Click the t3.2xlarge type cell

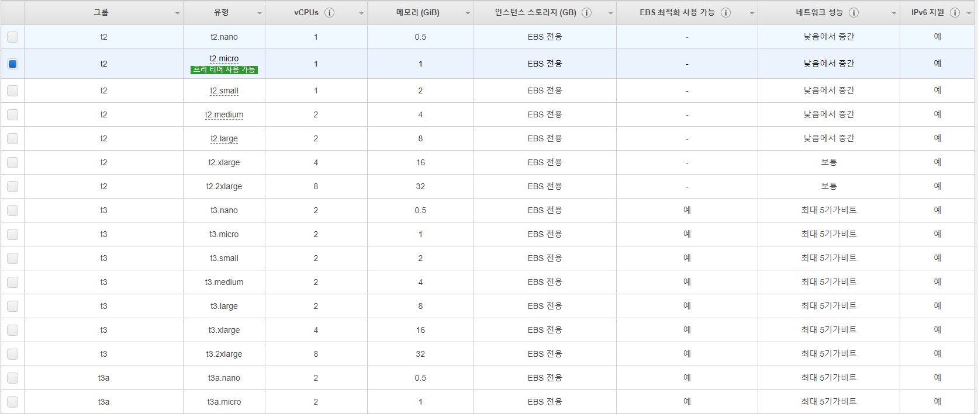[224, 354]
